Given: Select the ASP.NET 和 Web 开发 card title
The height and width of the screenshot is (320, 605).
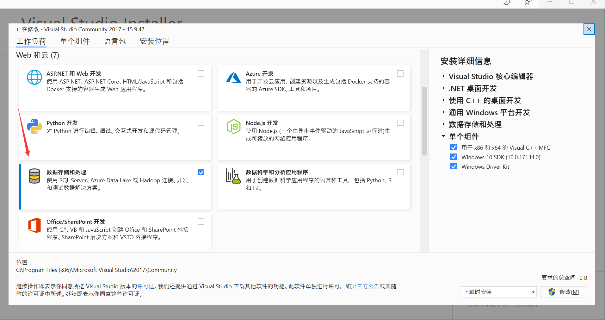Looking at the screenshot, I should tap(74, 74).
